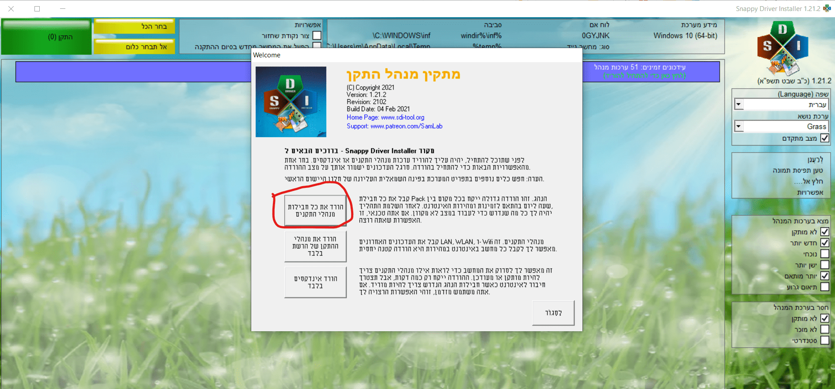The height and width of the screenshot is (389, 835).
Task: Click the 'C:\WINDOWS\inf' path text
Action: [x=401, y=36]
